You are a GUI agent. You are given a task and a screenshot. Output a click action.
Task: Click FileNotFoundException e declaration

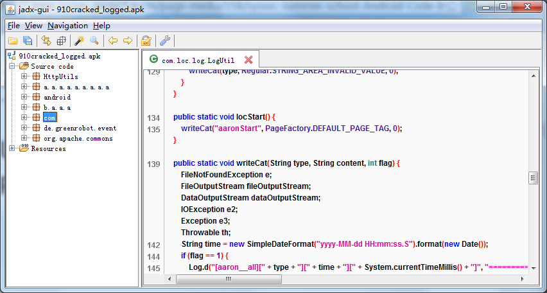tap(226, 175)
